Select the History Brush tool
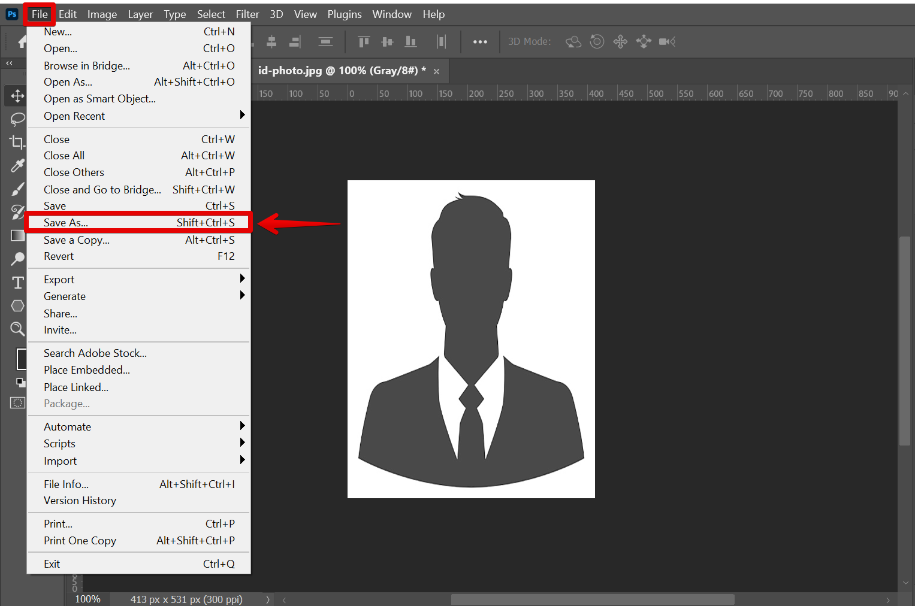915x606 pixels. (17, 212)
